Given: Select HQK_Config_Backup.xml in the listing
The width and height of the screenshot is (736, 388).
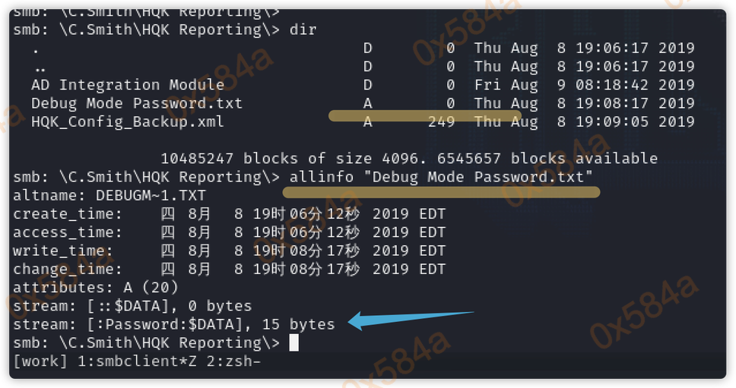Looking at the screenshot, I should pyautogui.click(x=128, y=121).
